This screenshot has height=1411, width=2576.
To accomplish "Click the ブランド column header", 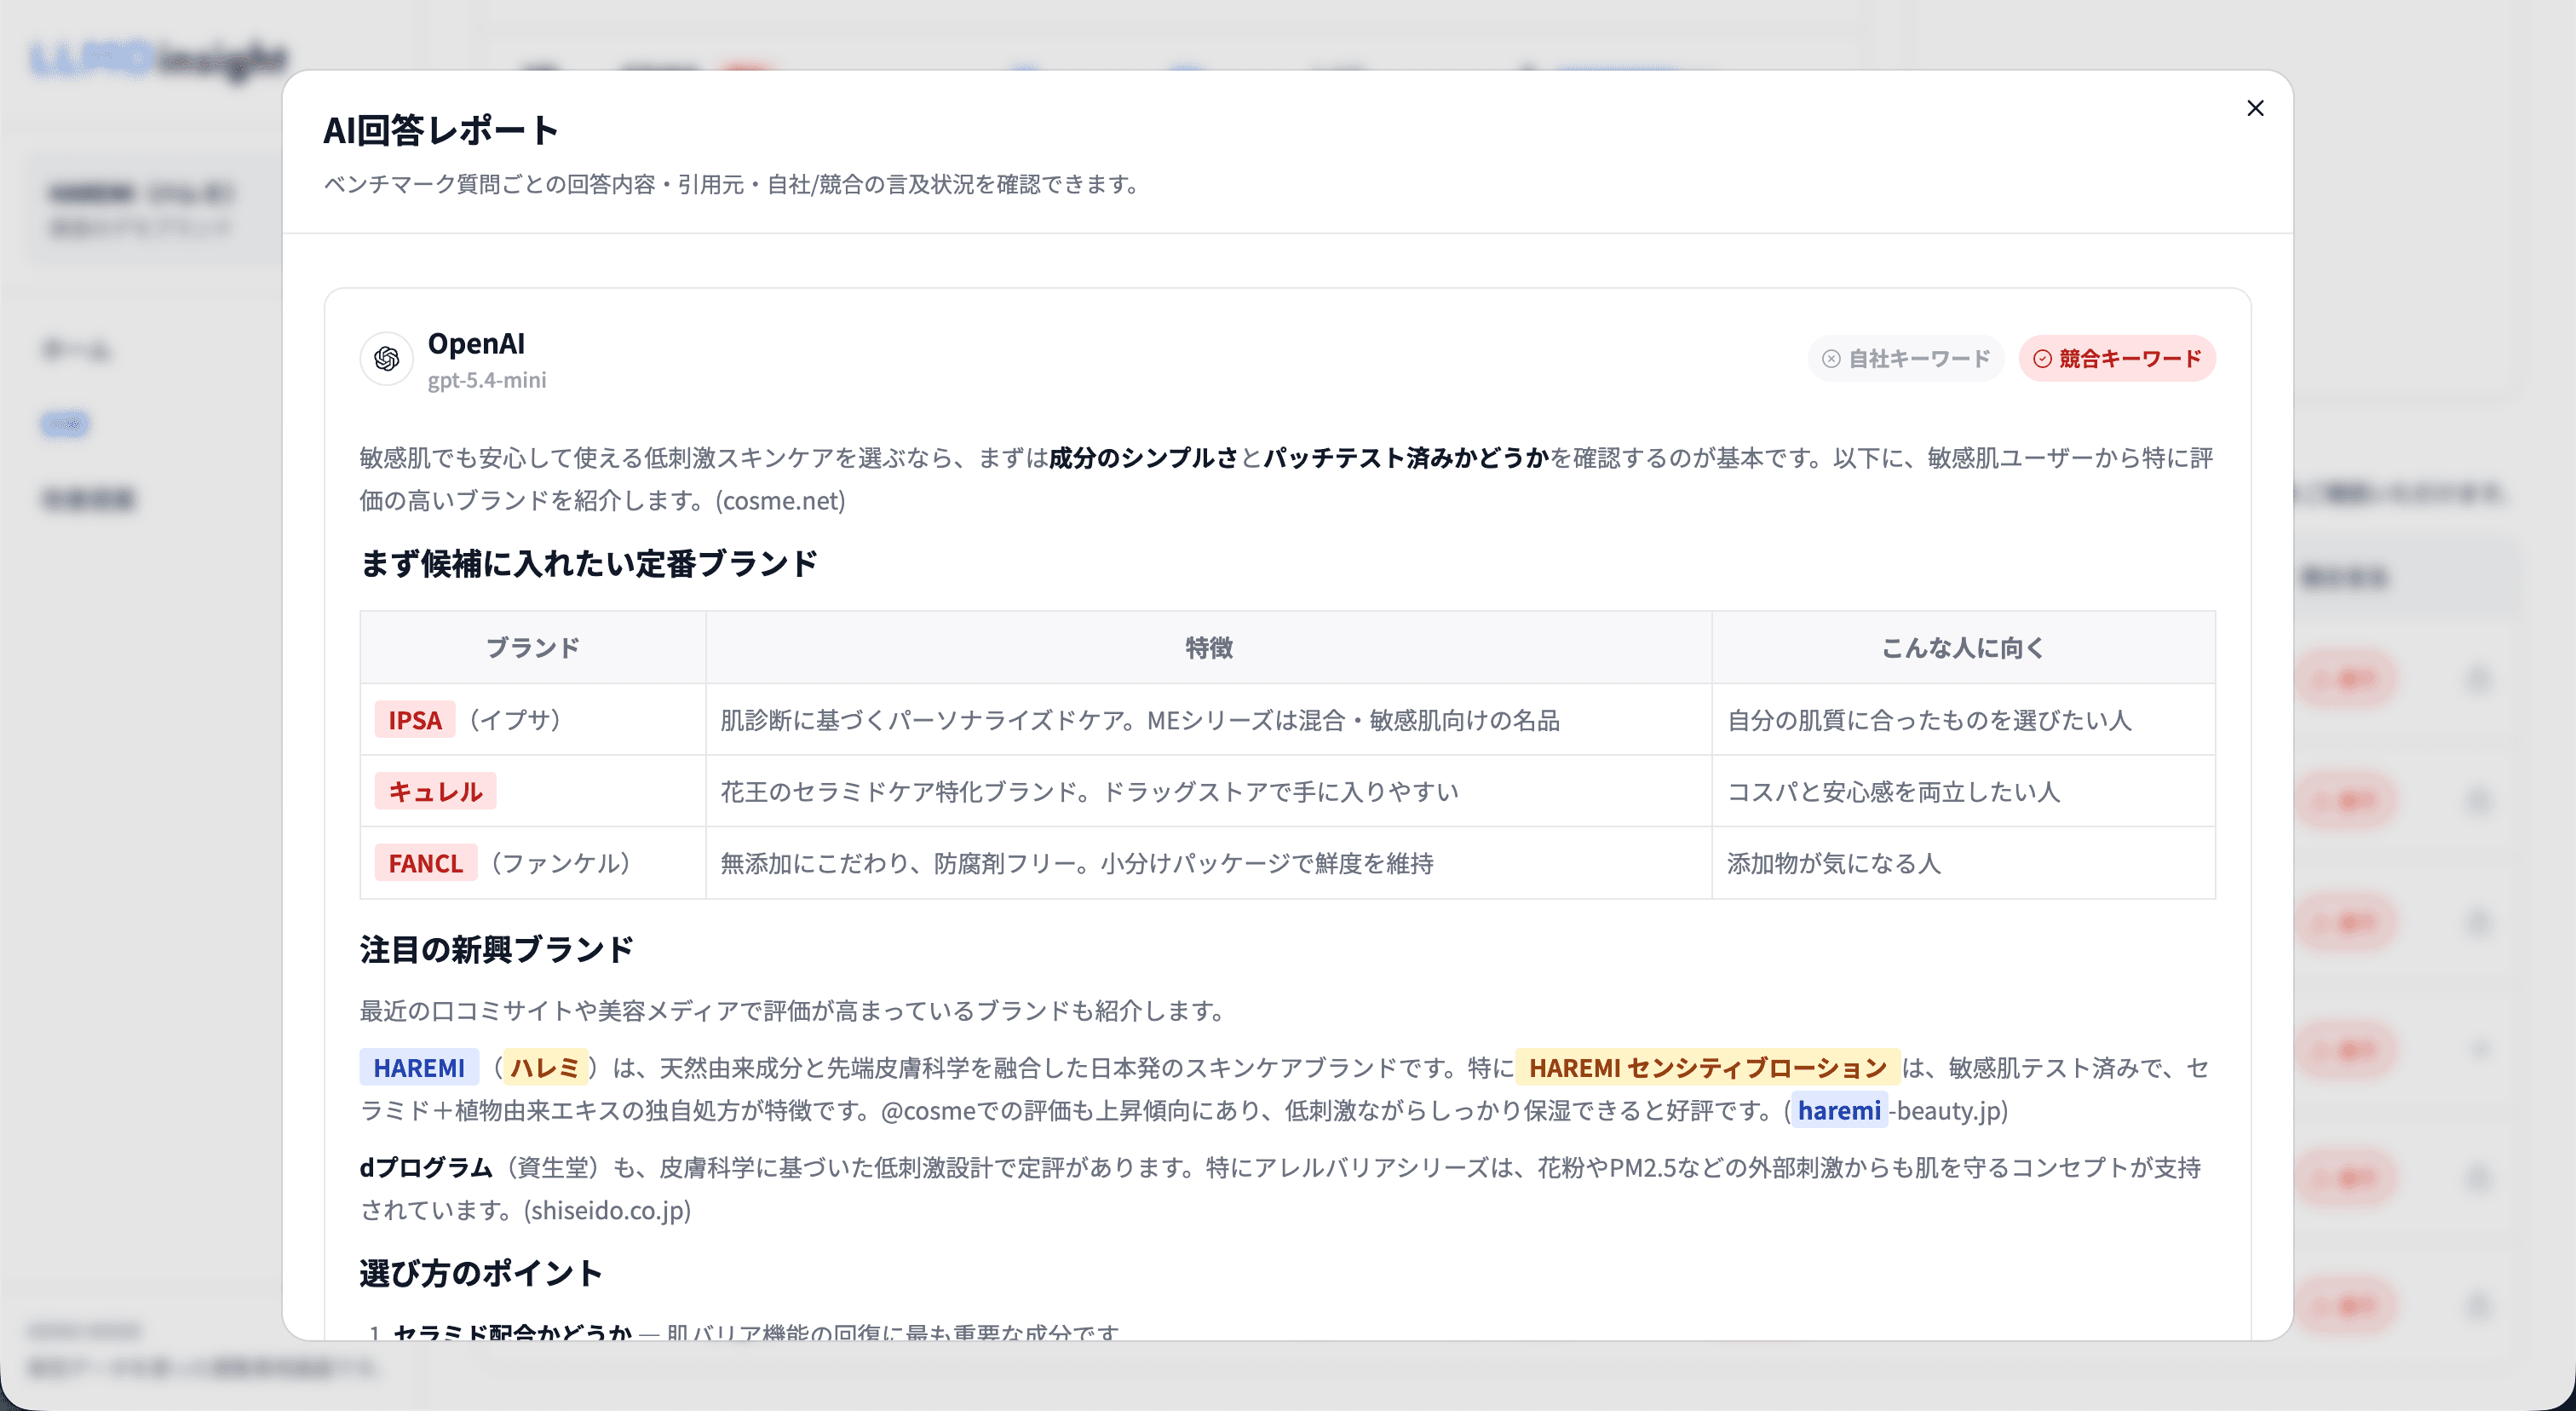I will (533, 648).
